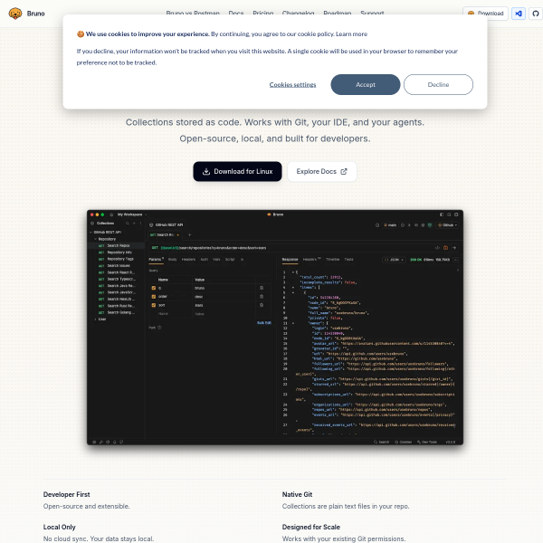Image resolution: width=543 pixels, height=543 pixels.
Task: Click the add collection plus icon
Action: (134, 224)
